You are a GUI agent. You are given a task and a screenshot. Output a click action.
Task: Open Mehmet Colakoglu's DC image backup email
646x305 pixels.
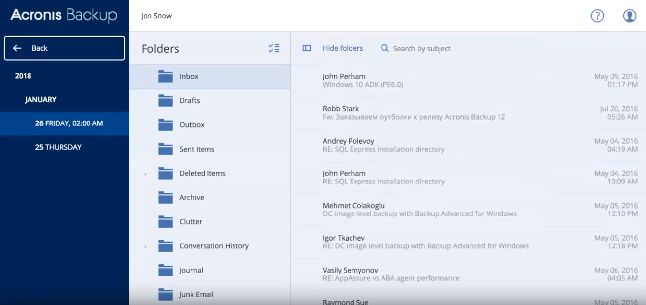coord(468,210)
